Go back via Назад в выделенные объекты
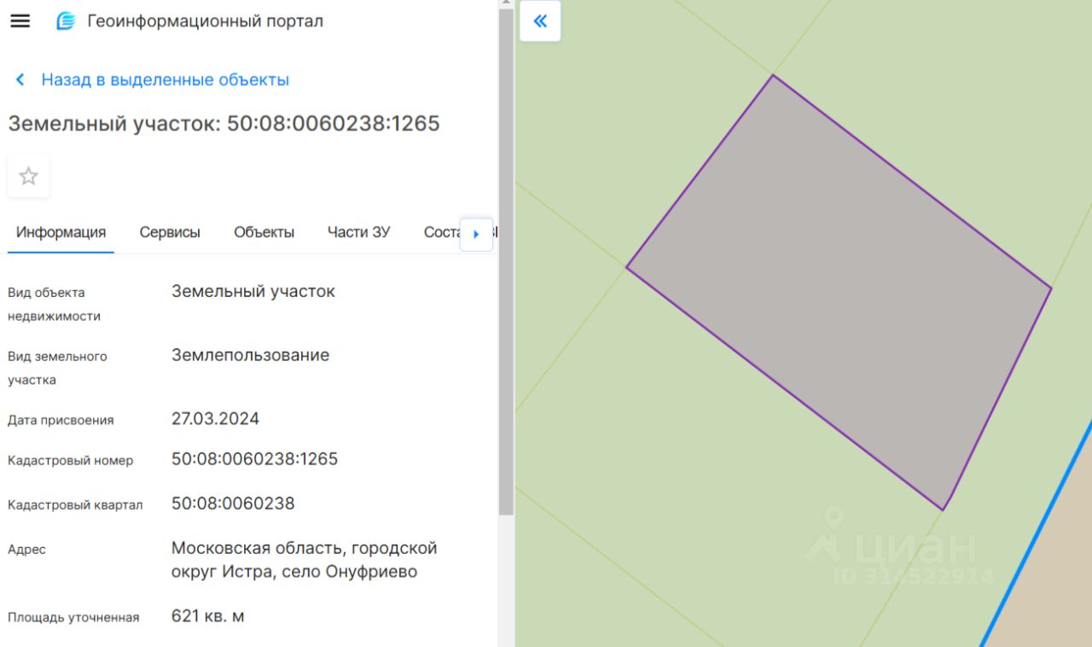1092x647 pixels. click(165, 80)
